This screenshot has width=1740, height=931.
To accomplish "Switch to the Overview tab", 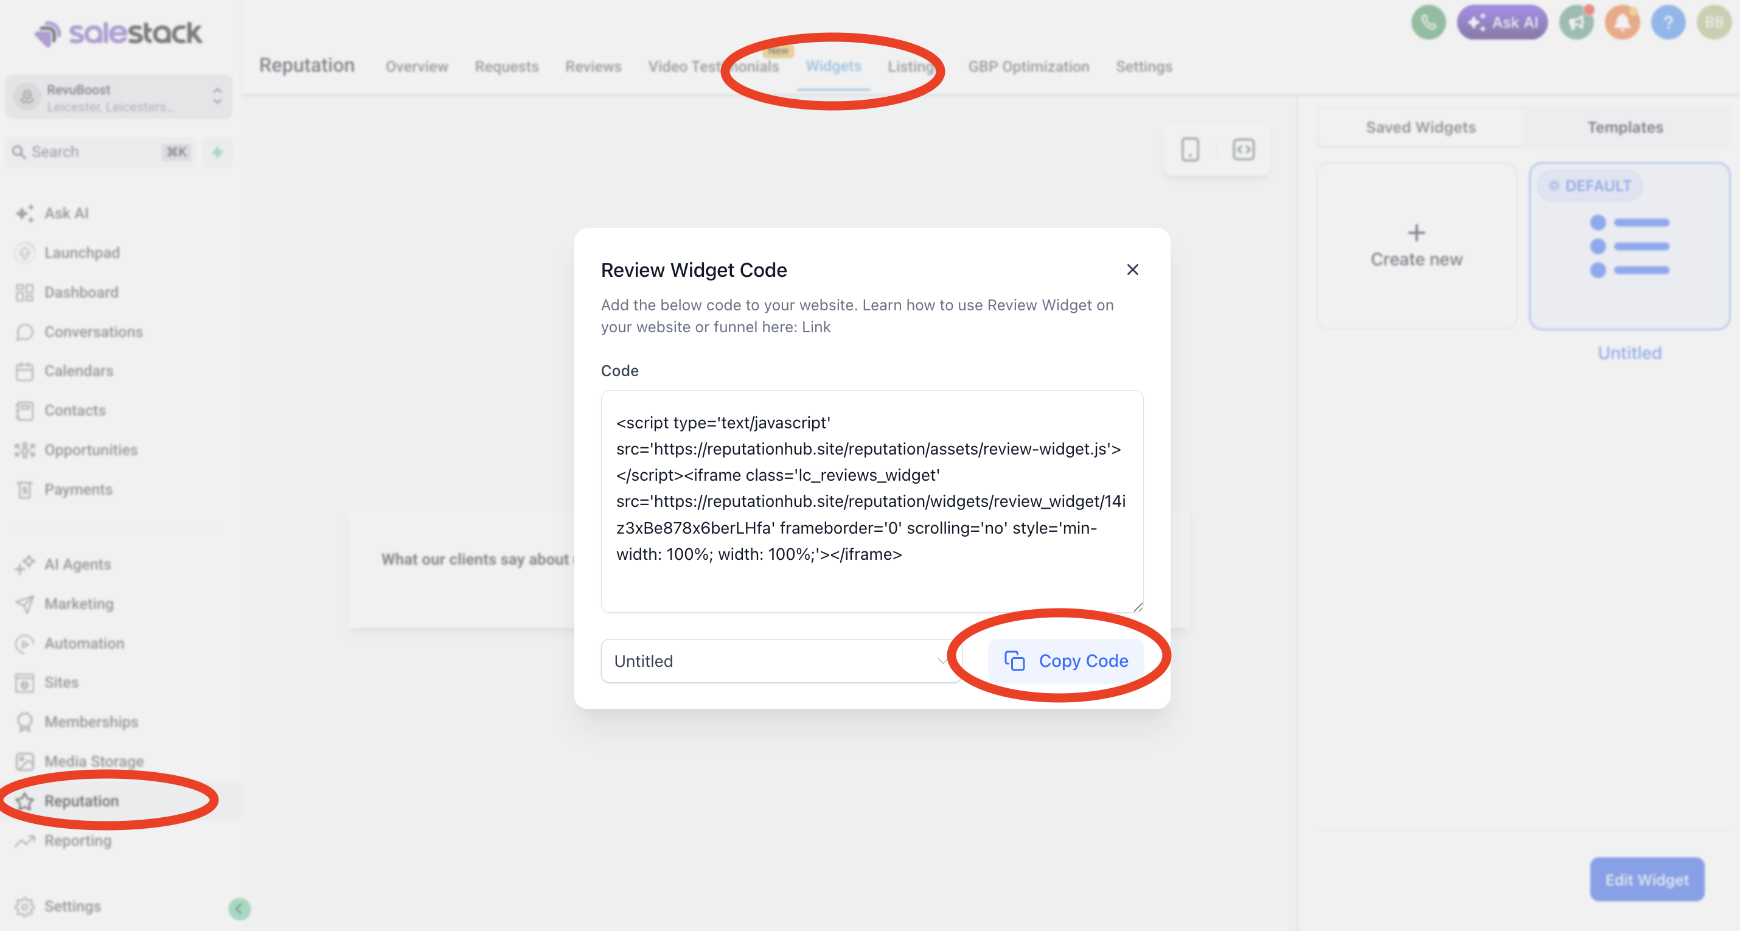I will pos(417,67).
